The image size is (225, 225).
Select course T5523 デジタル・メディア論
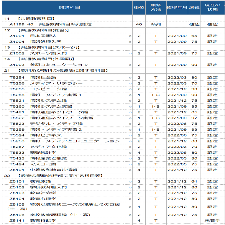click(x=46, y=124)
